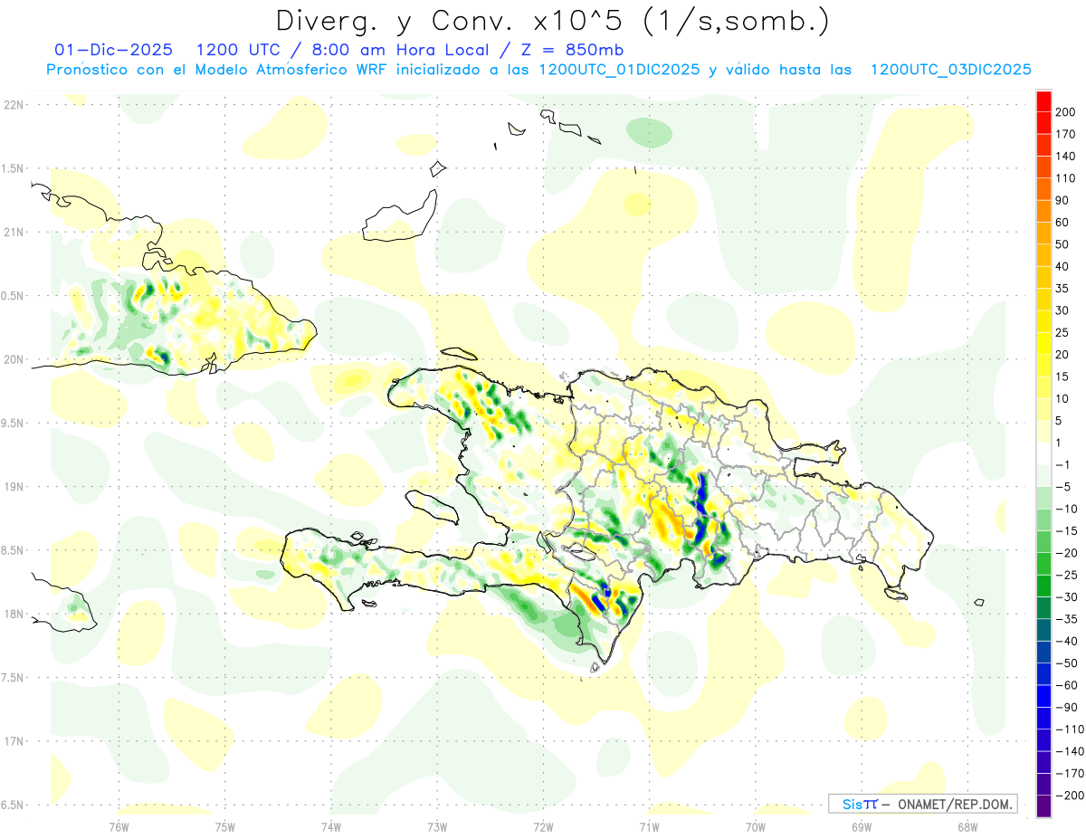Click the 7.5N latitude label

click(x=14, y=677)
